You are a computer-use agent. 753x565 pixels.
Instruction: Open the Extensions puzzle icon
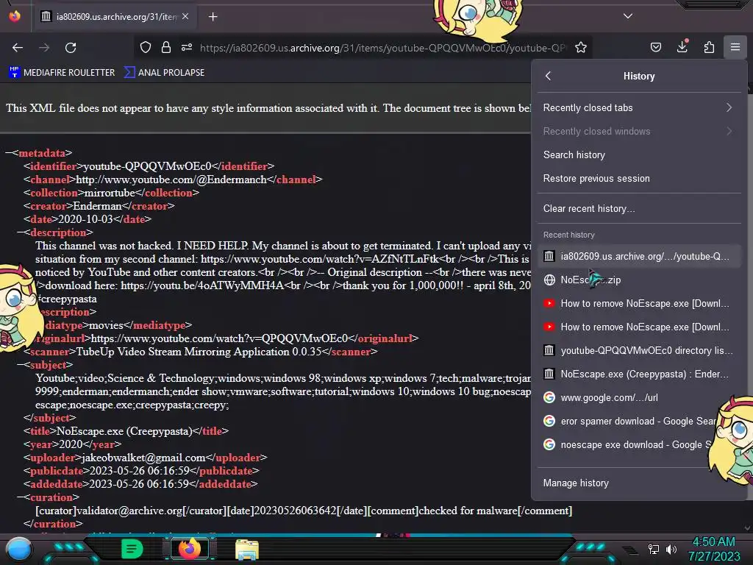[x=709, y=47]
